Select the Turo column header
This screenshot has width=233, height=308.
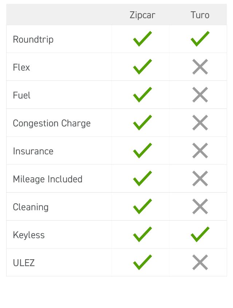[x=200, y=15]
